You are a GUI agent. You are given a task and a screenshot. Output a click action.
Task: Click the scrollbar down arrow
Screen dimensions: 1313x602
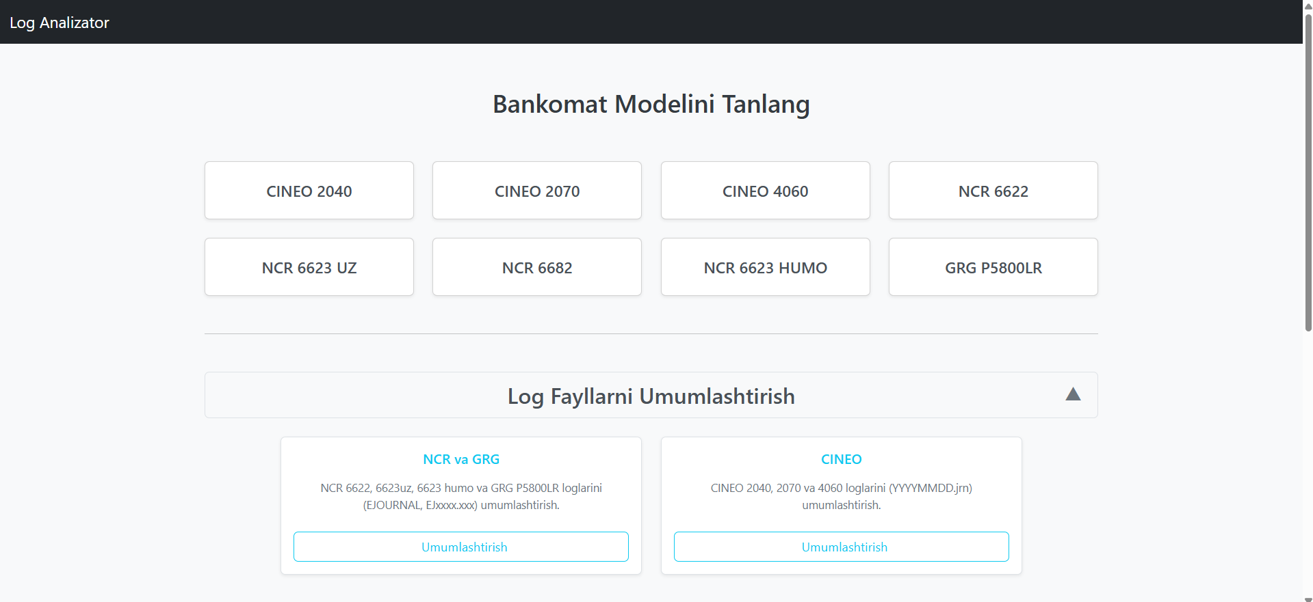(1308, 599)
